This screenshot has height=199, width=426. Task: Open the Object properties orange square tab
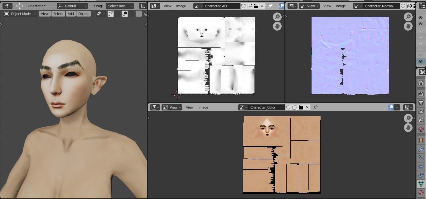click(x=421, y=141)
